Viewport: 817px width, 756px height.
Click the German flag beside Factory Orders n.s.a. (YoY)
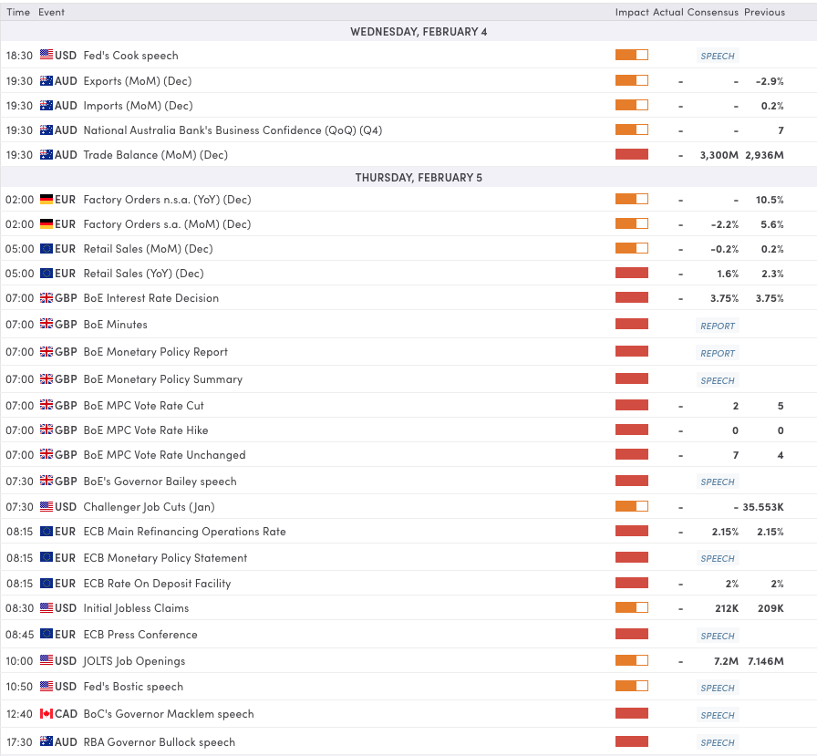[47, 199]
